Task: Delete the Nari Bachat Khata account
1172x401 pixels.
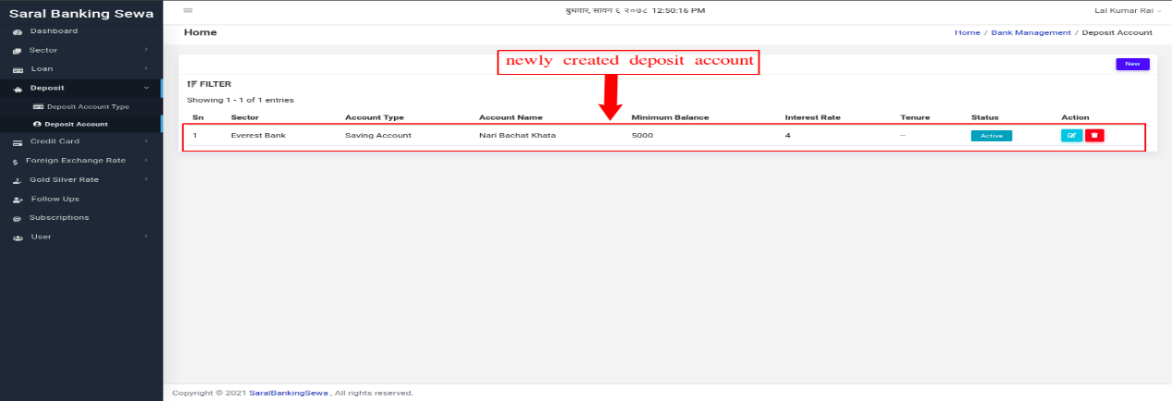Action: click(x=1094, y=135)
